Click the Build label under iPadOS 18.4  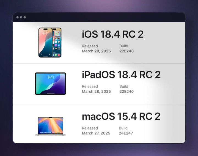124,86
